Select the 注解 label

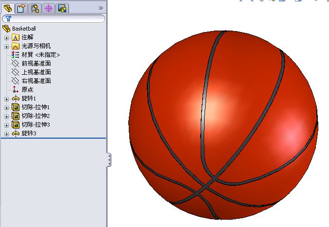28,37
